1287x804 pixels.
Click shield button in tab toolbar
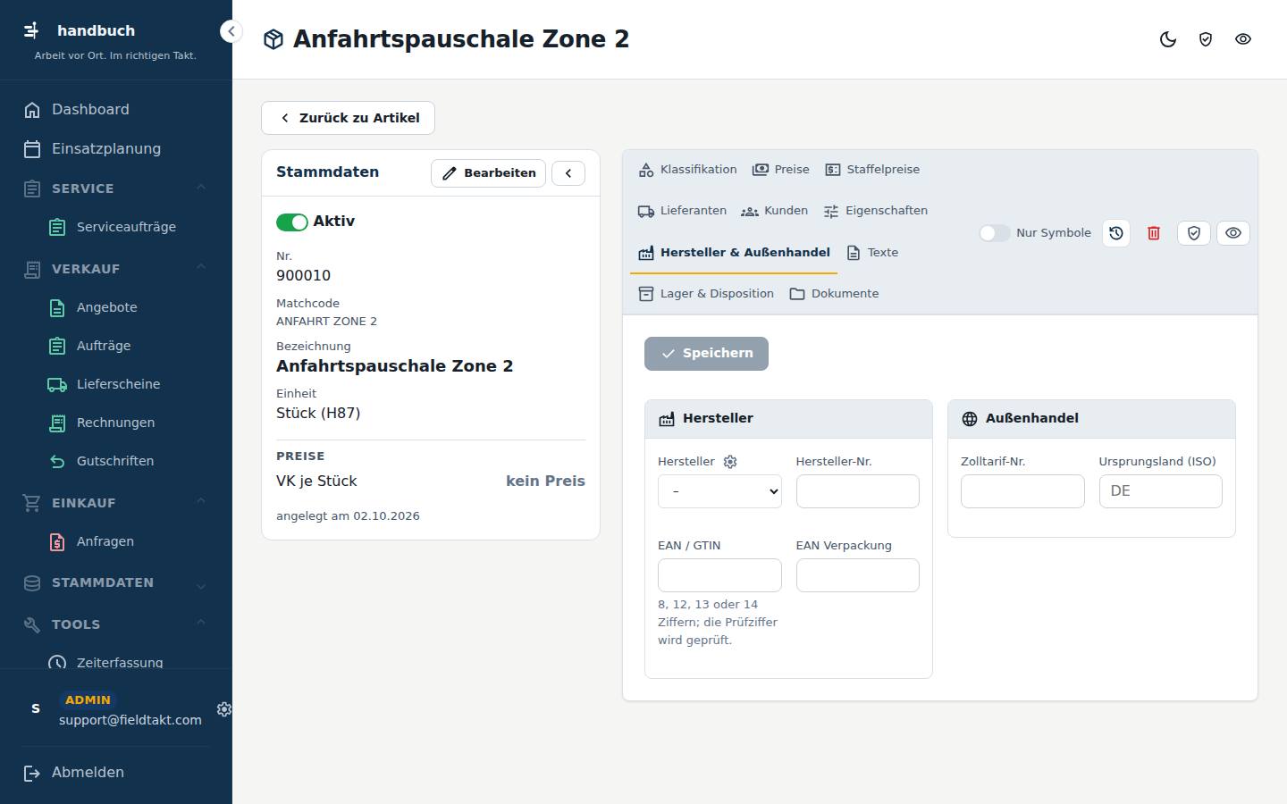point(1194,233)
